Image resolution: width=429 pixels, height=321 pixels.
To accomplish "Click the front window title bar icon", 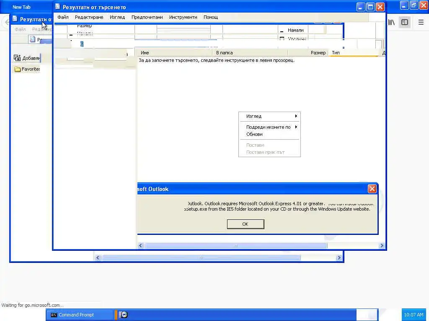I will pos(57,7).
